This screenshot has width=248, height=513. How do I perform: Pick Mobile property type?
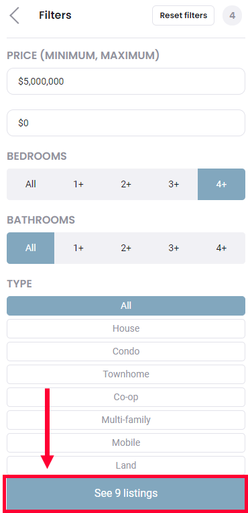[126, 442]
